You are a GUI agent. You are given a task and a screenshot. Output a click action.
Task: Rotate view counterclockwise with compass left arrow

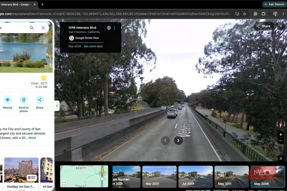[277, 124]
